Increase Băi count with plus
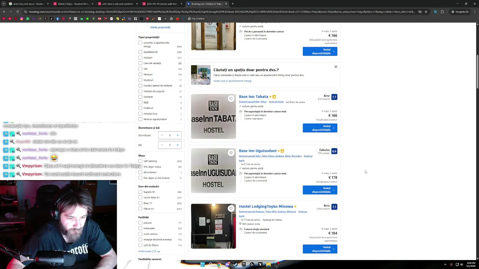Viewport: 479px width, 269px height. (x=178, y=145)
